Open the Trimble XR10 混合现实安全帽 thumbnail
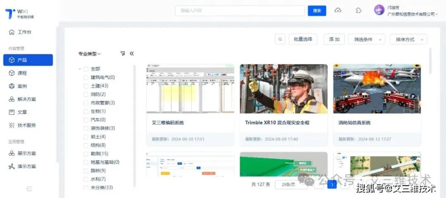The width and height of the screenshot is (446, 198). tap(283, 89)
